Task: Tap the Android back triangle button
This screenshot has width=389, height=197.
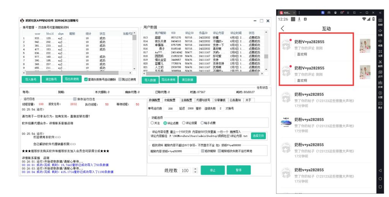Action: click(380, 170)
